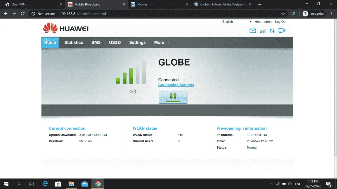Reload the page with the refresh icon
This screenshot has height=189, width=337.
23,14
